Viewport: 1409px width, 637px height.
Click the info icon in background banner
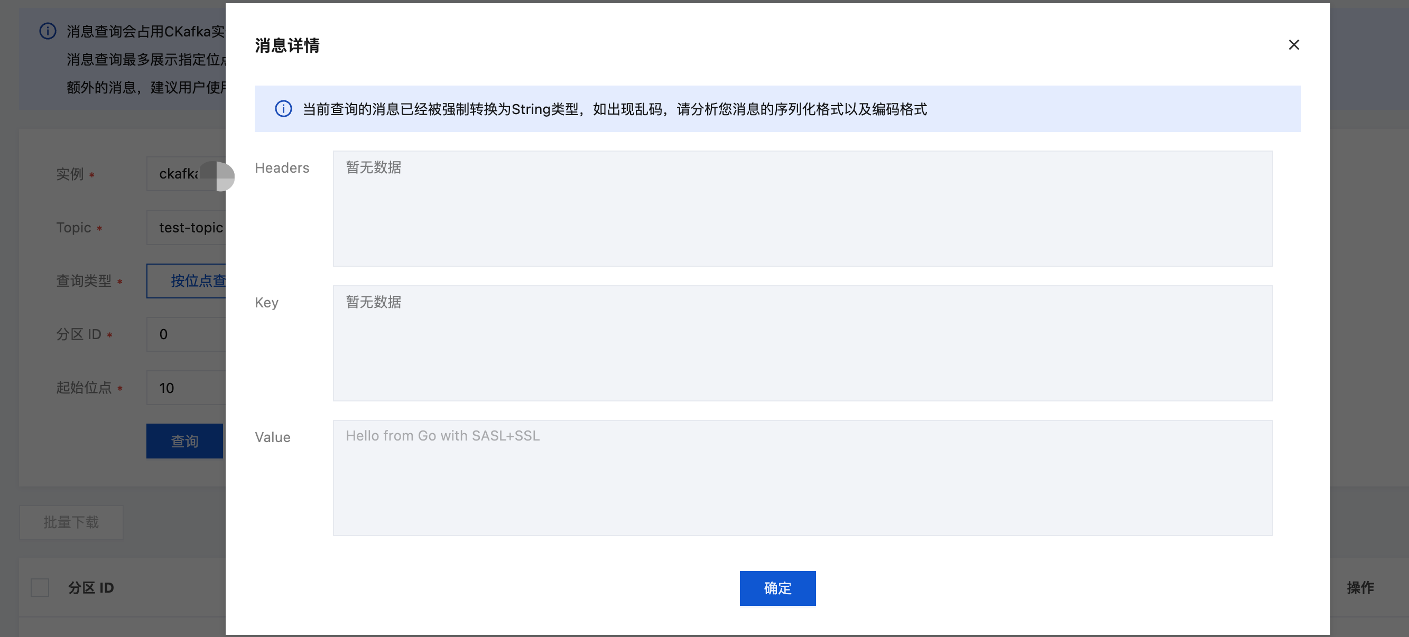[x=48, y=31]
